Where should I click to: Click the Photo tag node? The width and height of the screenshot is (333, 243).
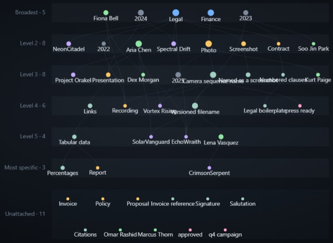(x=208, y=44)
